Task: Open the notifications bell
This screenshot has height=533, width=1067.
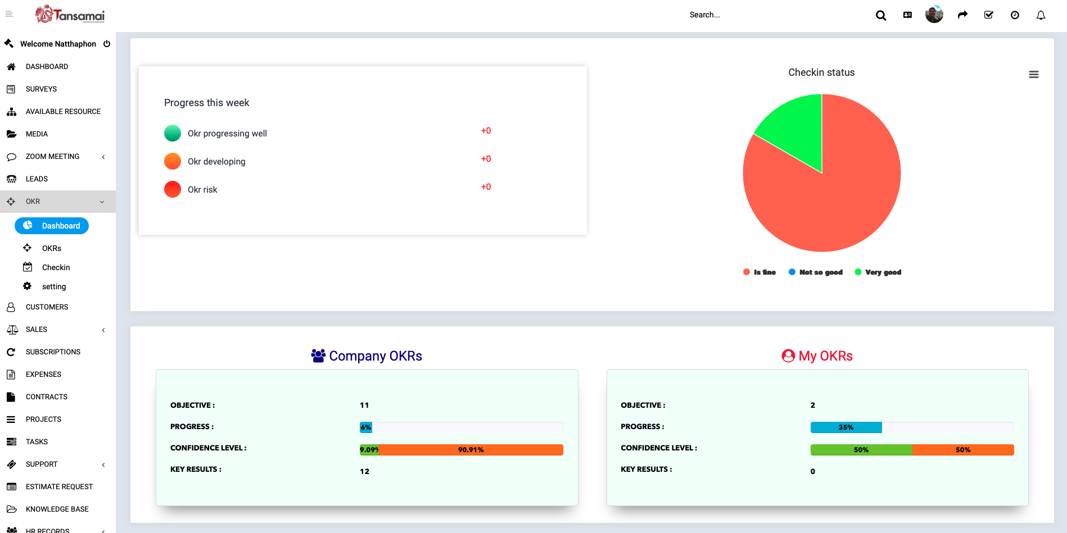Action: [1041, 15]
